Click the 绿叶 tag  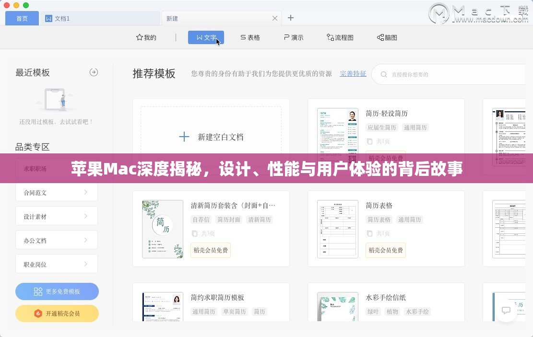click(x=373, y=312)
